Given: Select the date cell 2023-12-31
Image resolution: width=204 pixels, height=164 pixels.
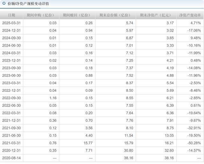Looking at the screenshot, I should (11, 60).
